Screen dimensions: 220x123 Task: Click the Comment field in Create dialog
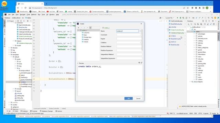[129, 35]
